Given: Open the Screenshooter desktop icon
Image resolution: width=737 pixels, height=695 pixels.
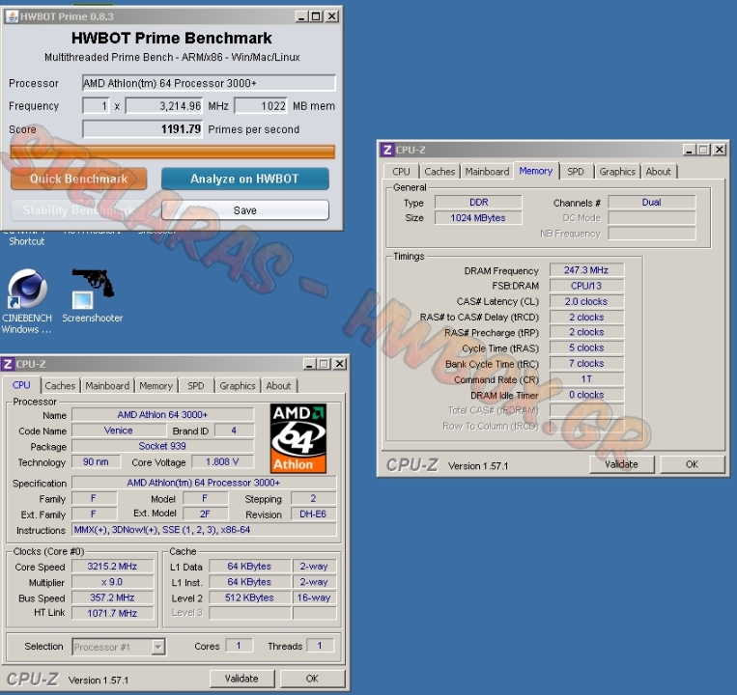Looking at the screenshot, I should click(93, 289).
